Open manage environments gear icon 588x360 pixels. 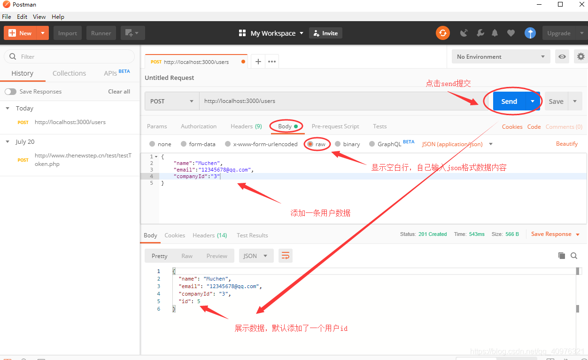581,56
